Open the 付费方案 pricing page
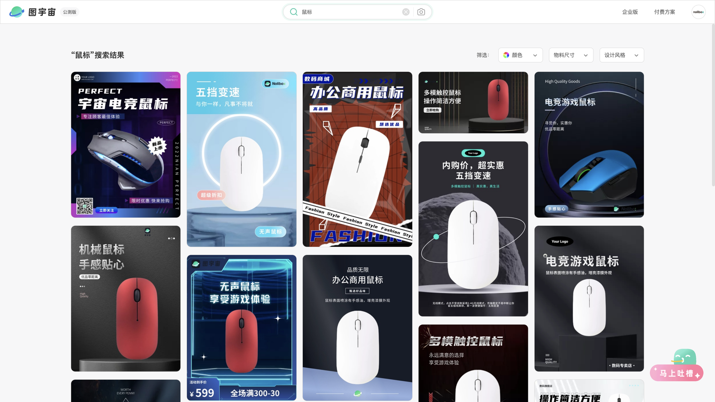715x402 pixels. pos(664,12)
